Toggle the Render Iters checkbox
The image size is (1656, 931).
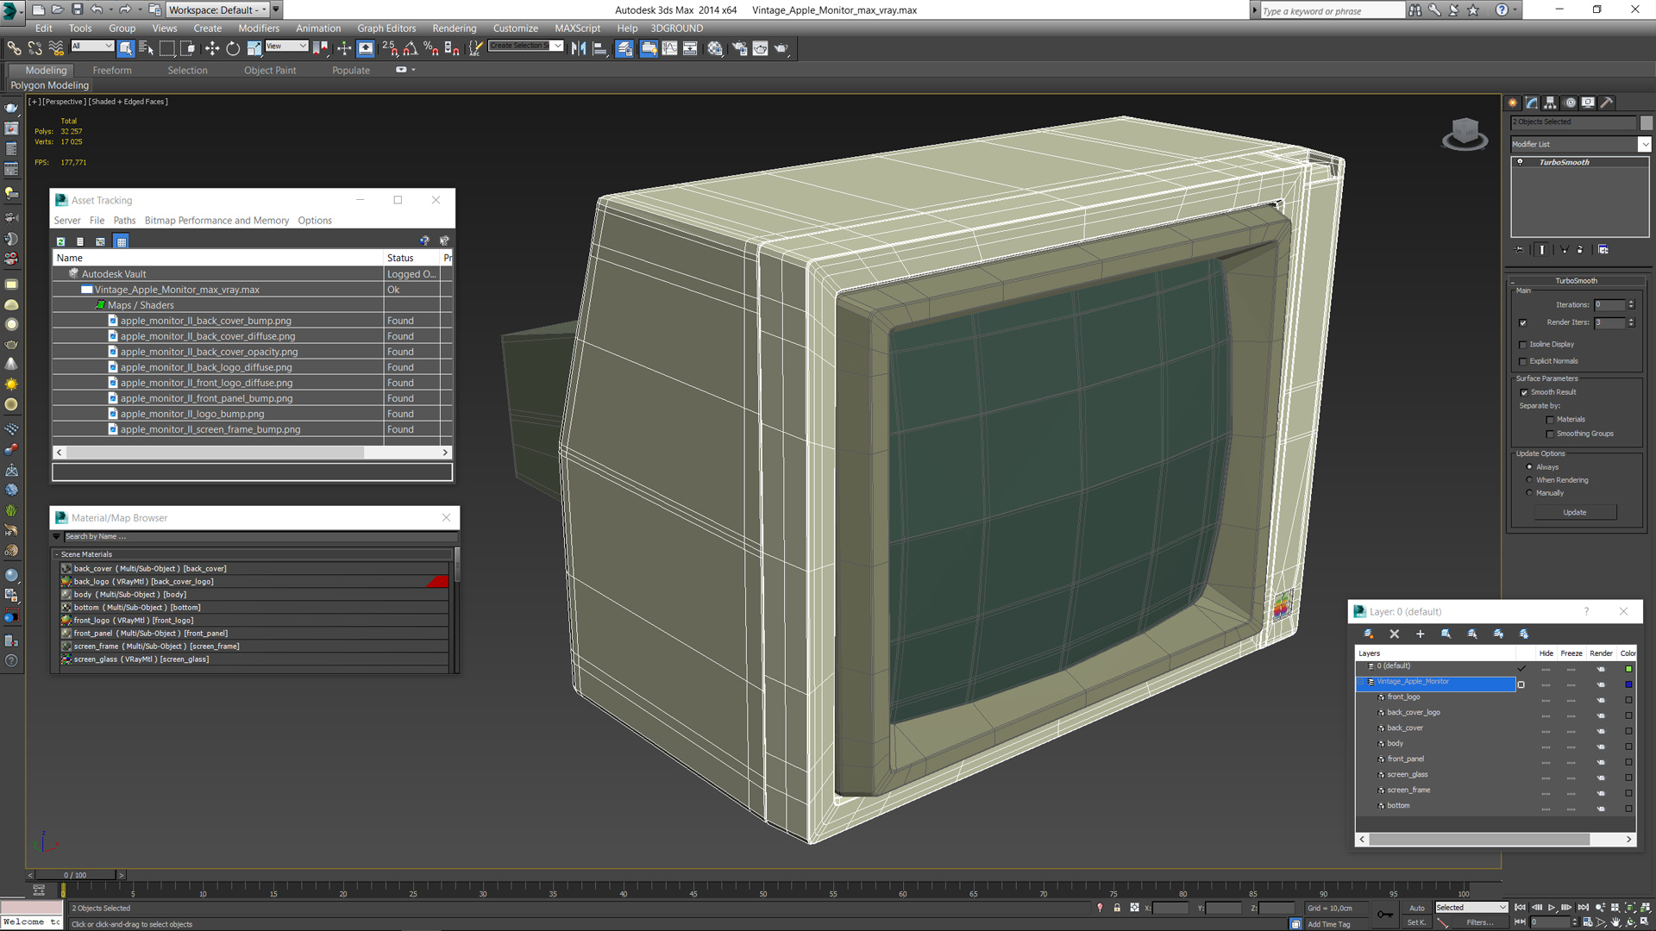1523,323
